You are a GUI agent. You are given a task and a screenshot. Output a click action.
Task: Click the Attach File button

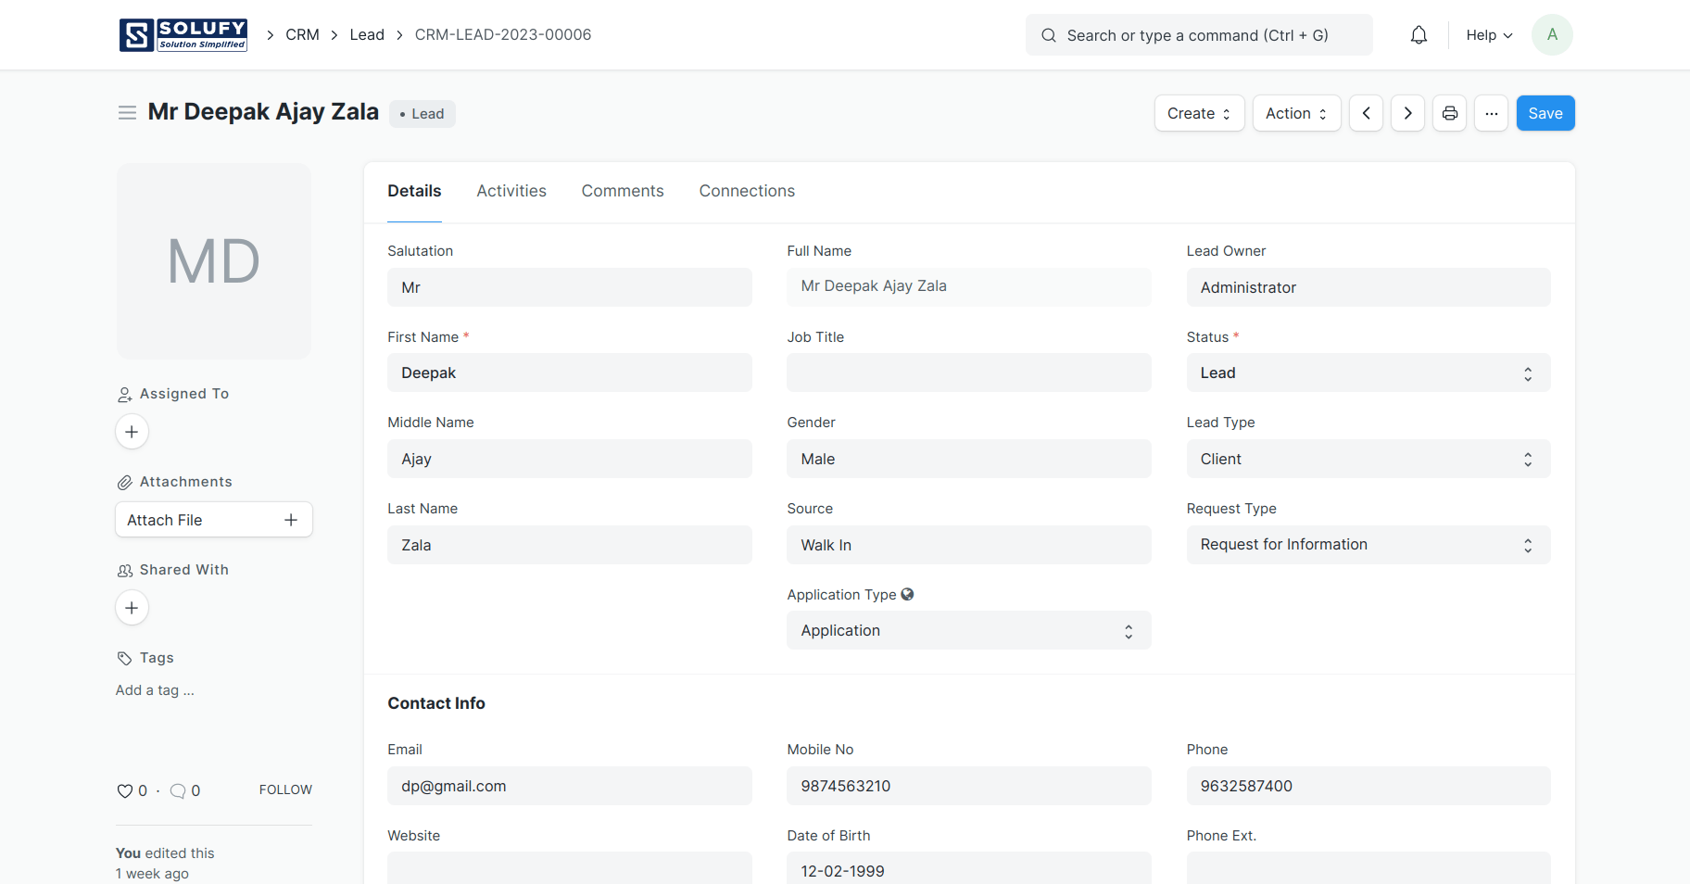pos(214,520)
